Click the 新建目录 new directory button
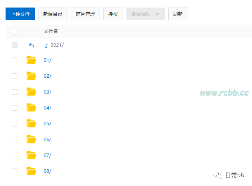252x186 pixels. 53,14
